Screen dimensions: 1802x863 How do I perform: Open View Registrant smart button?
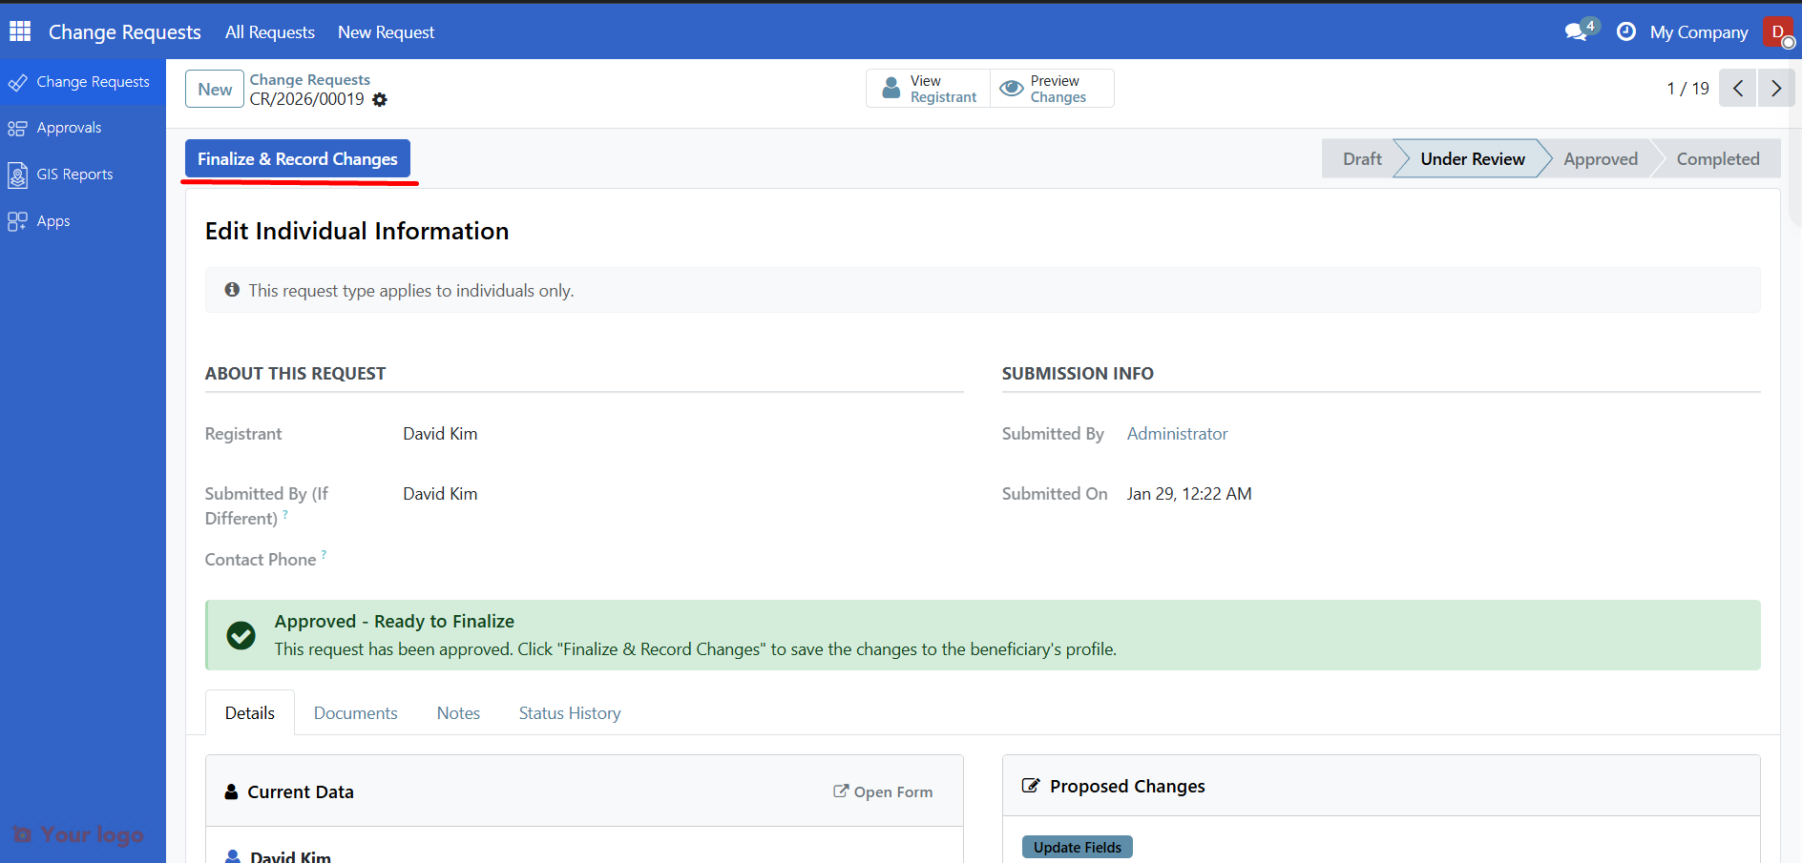929,89
